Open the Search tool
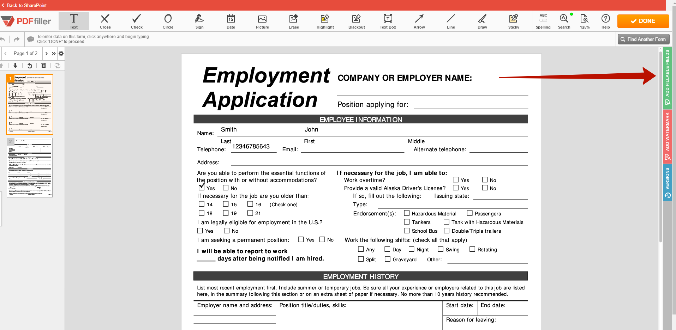Viewport: 676px width, 330px height. click(564, 21)
